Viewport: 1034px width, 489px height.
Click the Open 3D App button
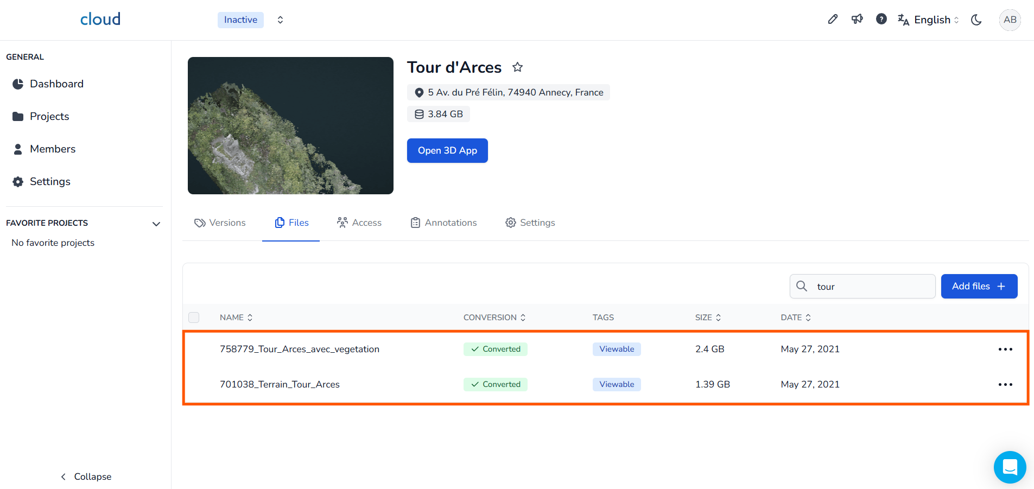pos(447,150)
